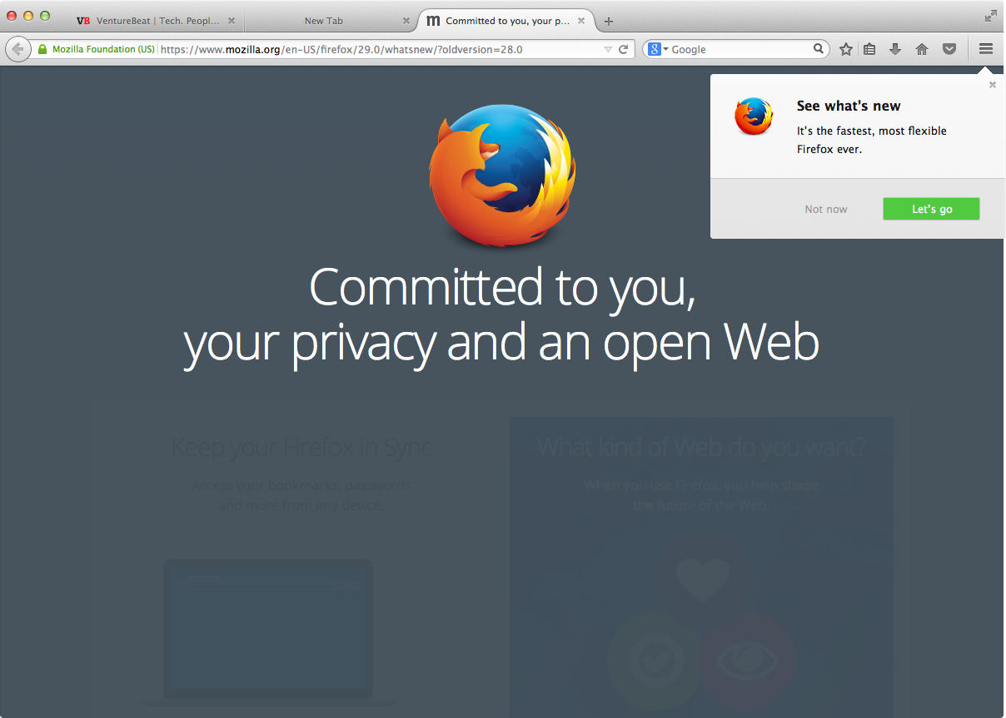Image resolution: width=1006 pixels, height=718 pixels.
Task: Click the back navigation arrow
Action: tap(17, 49)
